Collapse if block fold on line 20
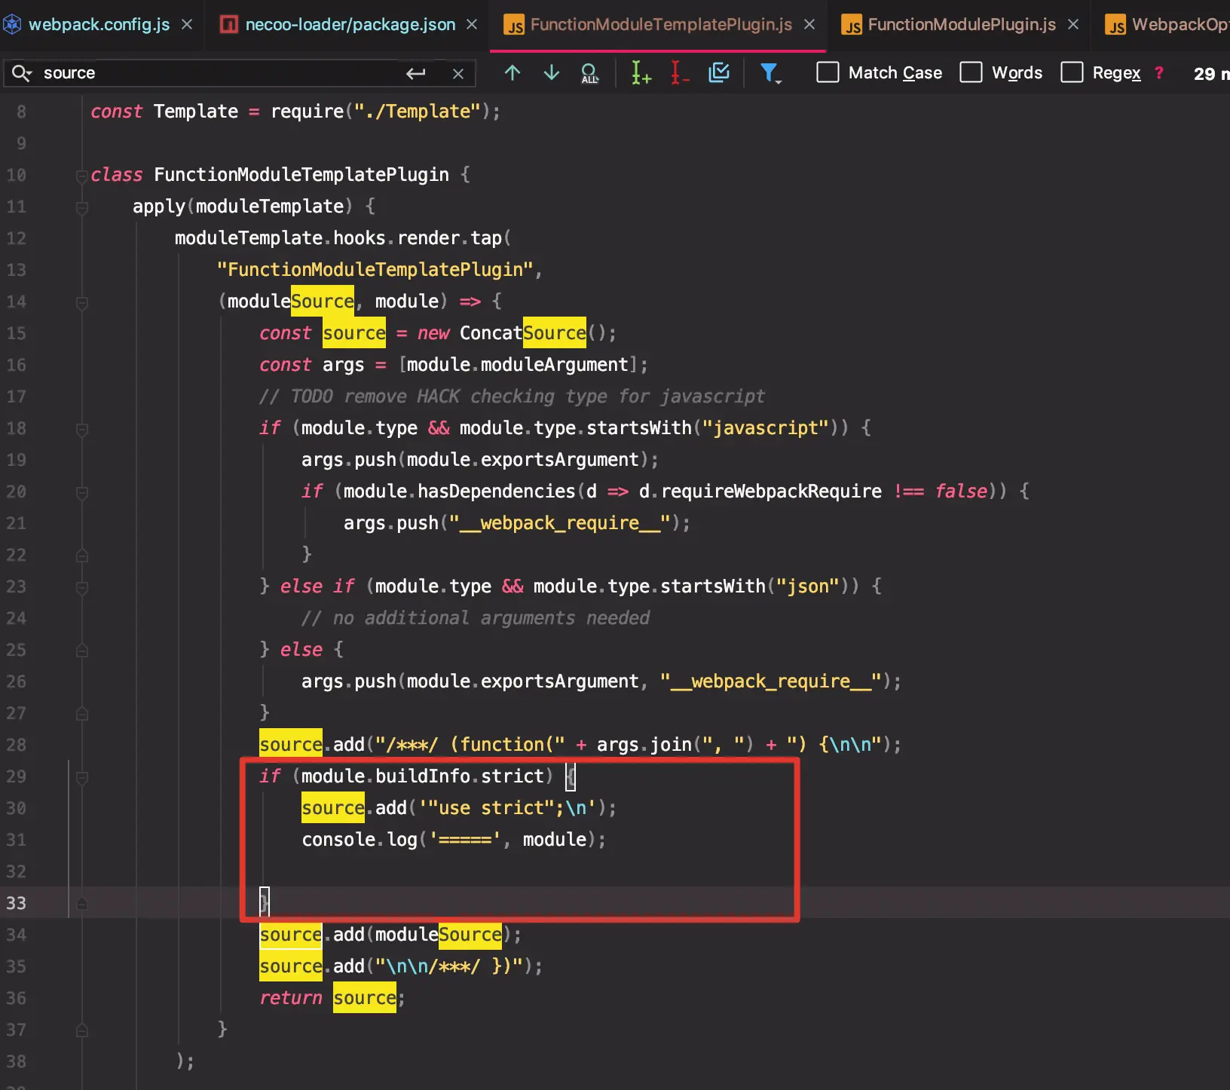The width and height of the screenshot is (1230, 1090). coord(82,492)
